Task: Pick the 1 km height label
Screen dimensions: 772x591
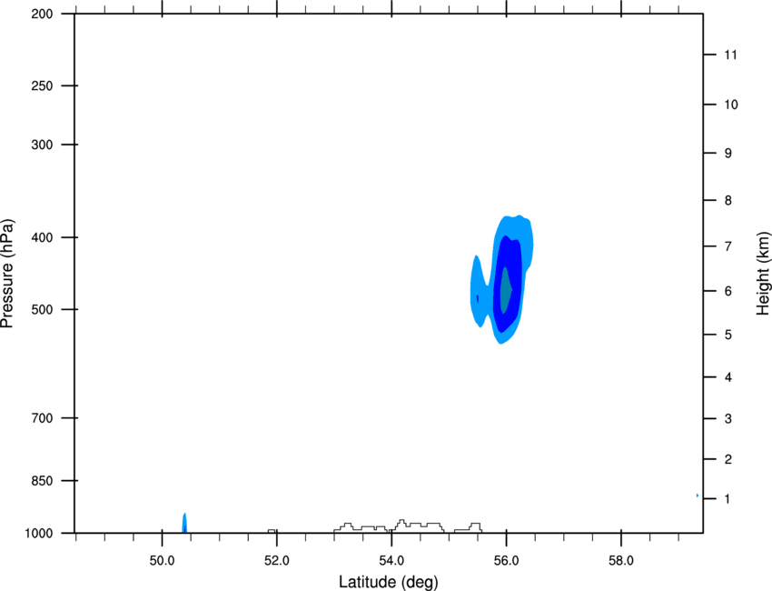Action: tap(727, 499)
